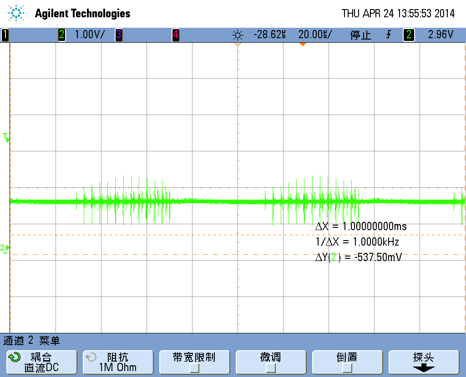
Task: Select channel 4 indicator
Action: click(176, 35)
